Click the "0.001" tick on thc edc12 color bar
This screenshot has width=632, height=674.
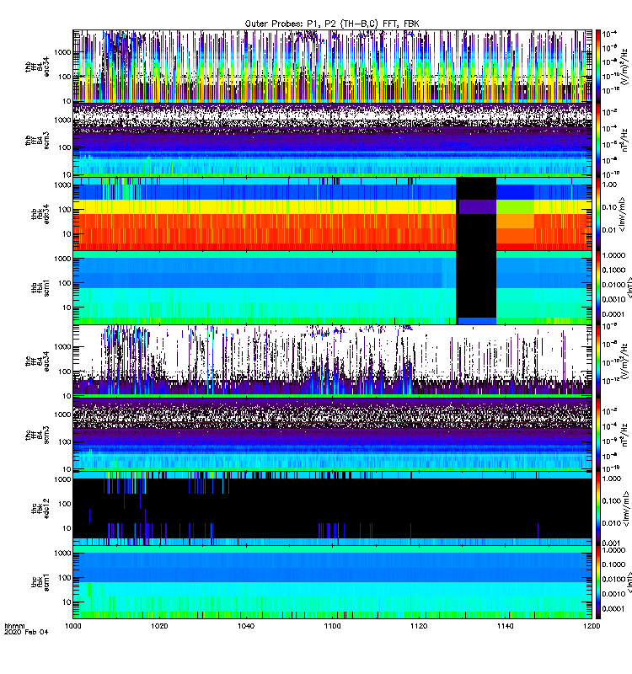612,543
